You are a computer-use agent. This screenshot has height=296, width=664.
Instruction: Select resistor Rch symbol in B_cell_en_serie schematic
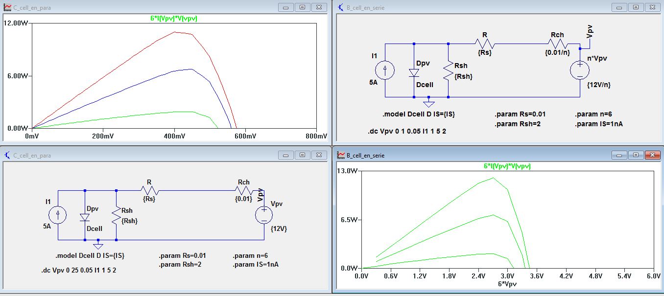(557, 44)
